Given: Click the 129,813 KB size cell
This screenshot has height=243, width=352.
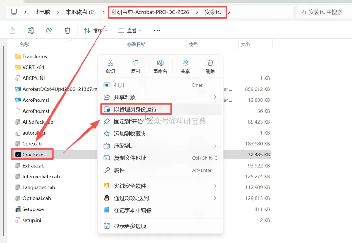Looking at the screenshot, I should pyautogui.click(x=257, y=198).
